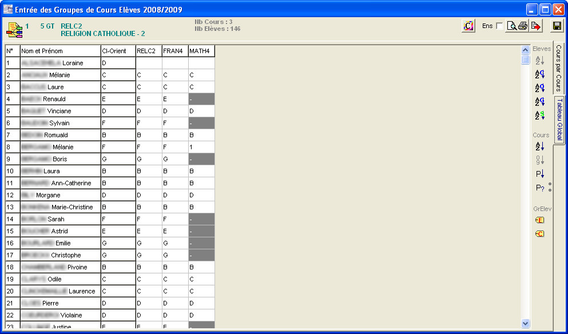This screenshot has height=334, width=568.
Task: Sort students with the A-Z green S icon
Action: (540, 116)
